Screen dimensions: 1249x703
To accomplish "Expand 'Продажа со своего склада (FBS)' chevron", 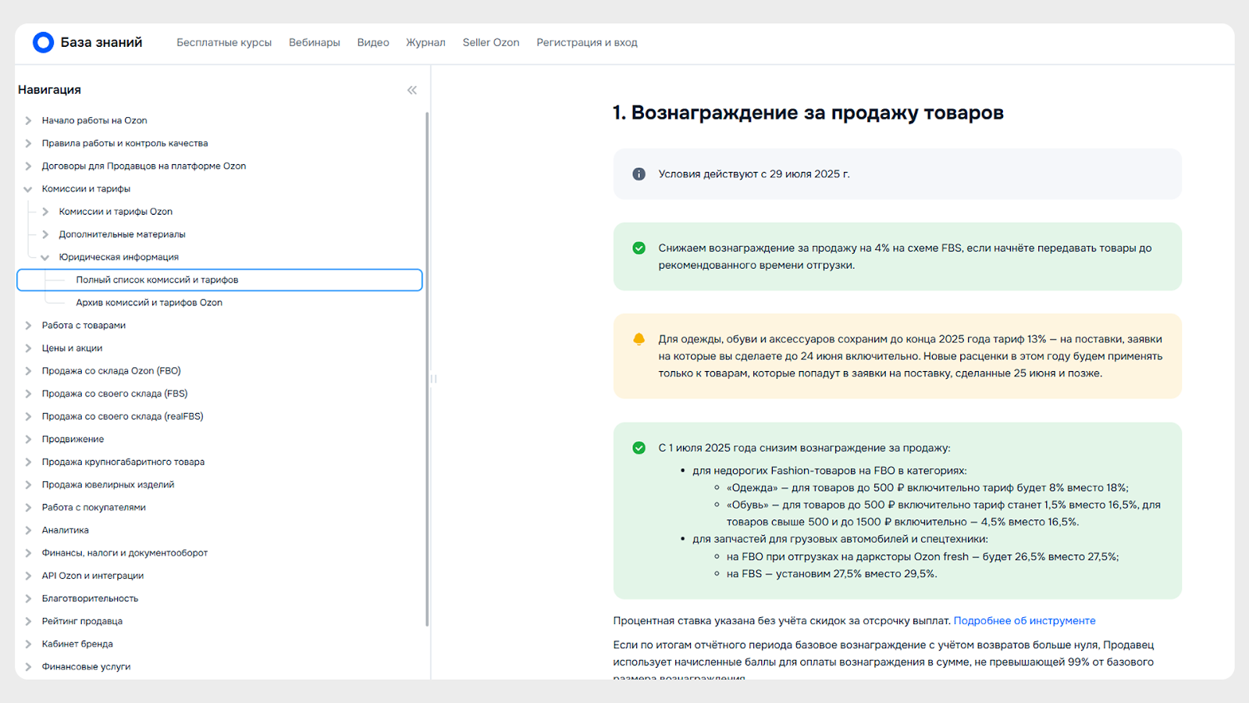I will pyautogui.click(x=28, y=394).
